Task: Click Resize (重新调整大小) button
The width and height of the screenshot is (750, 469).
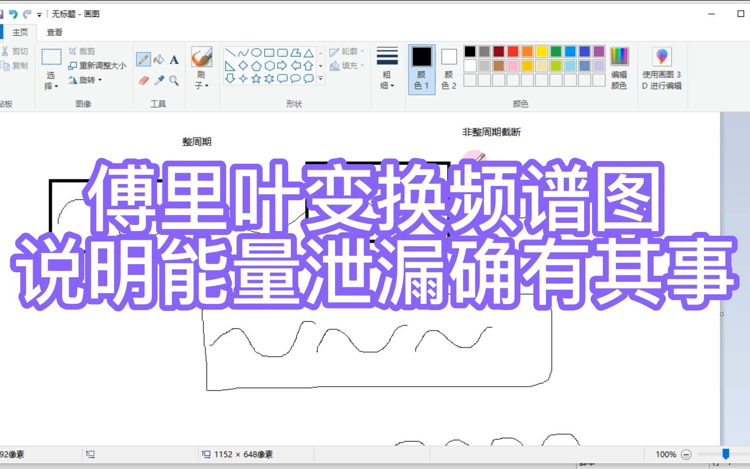Action: click(x=97, y=66)
